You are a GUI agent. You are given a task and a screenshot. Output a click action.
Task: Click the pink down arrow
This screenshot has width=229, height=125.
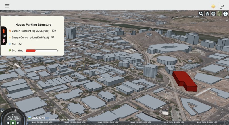point(4,41)
